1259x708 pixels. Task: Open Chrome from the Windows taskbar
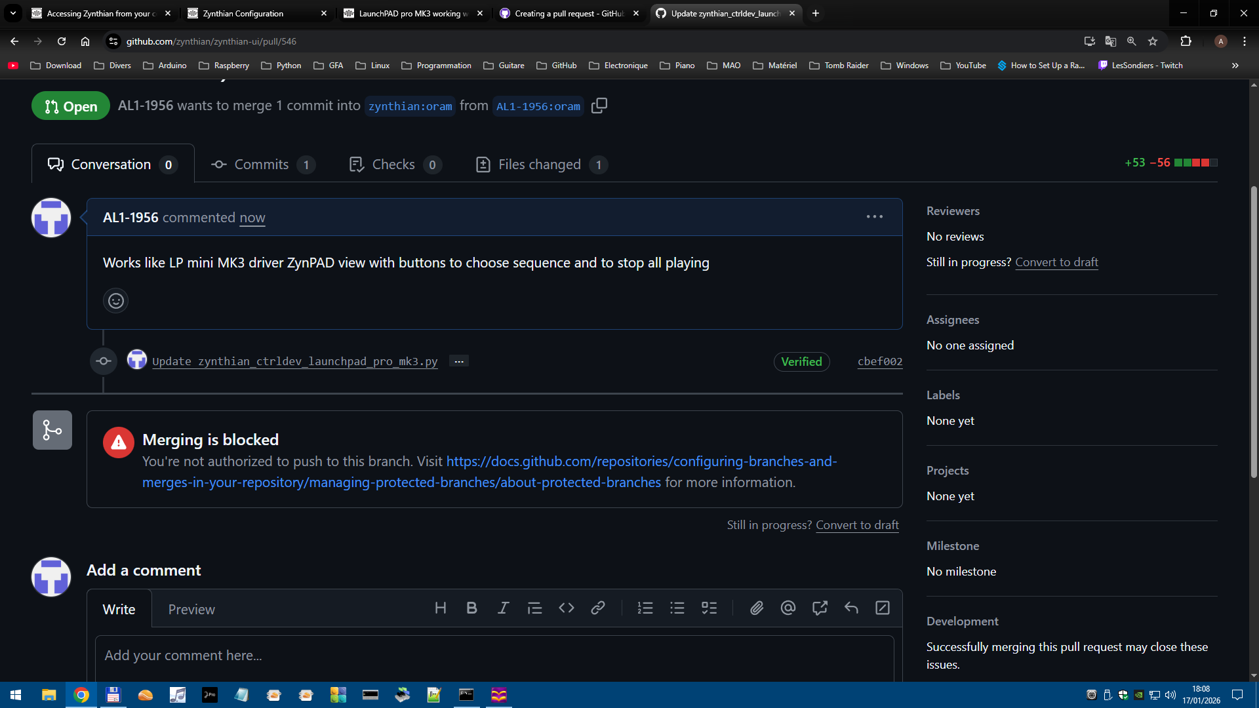[x=81, y=695]
